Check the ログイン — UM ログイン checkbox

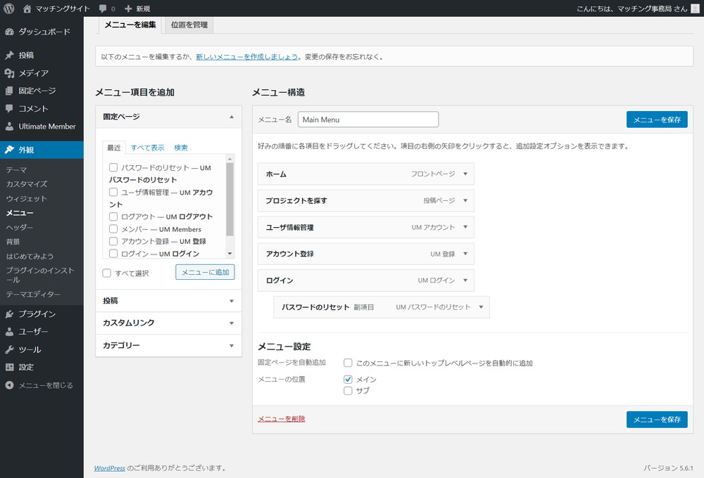click(x=113, y=253)
